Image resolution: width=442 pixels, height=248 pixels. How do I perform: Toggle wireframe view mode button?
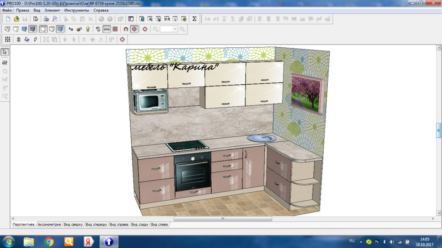coord(7,29)
